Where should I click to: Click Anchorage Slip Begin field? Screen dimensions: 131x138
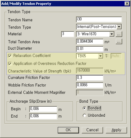coord(43,109)
